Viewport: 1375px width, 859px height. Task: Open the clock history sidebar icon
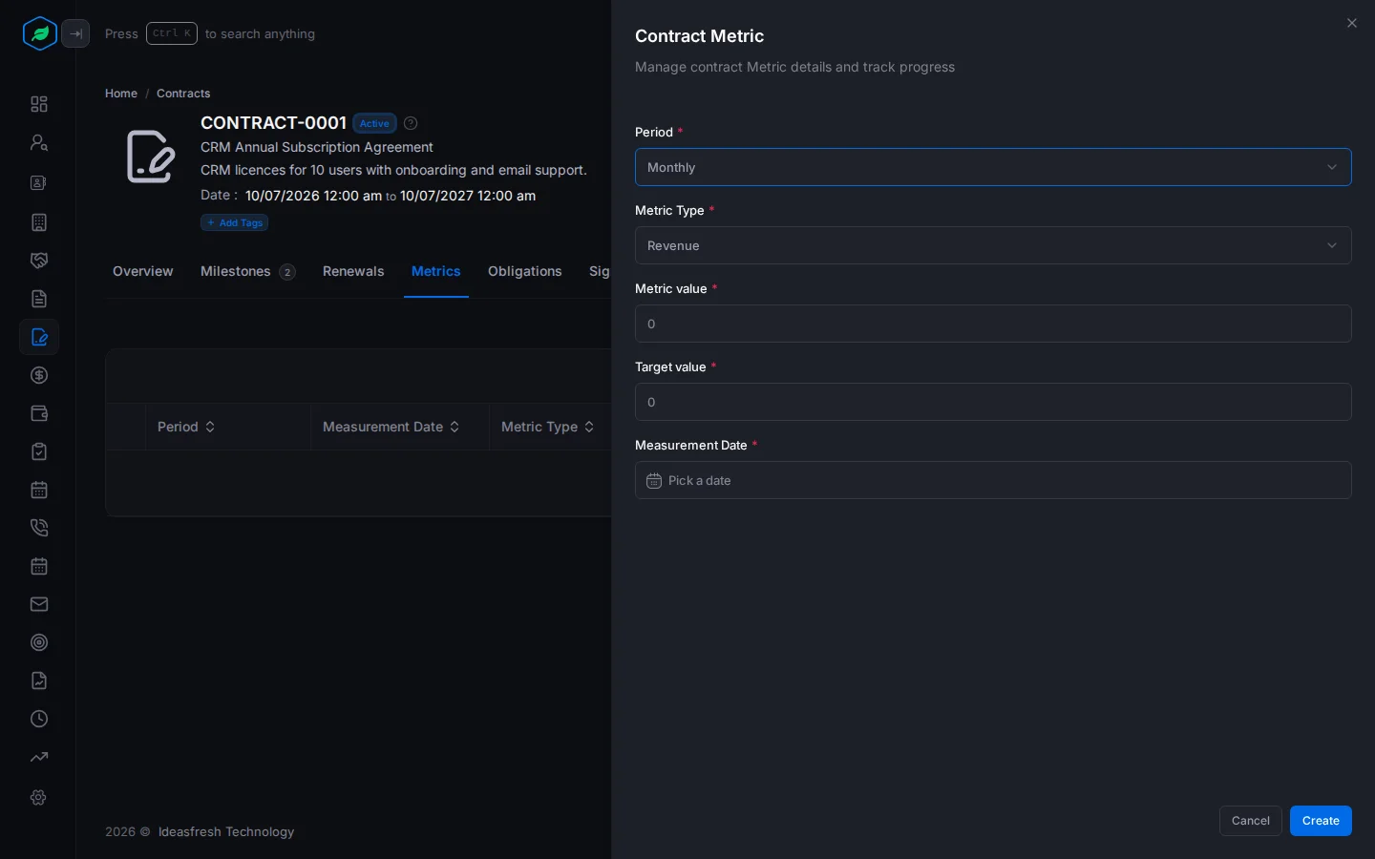pos(39,719)
